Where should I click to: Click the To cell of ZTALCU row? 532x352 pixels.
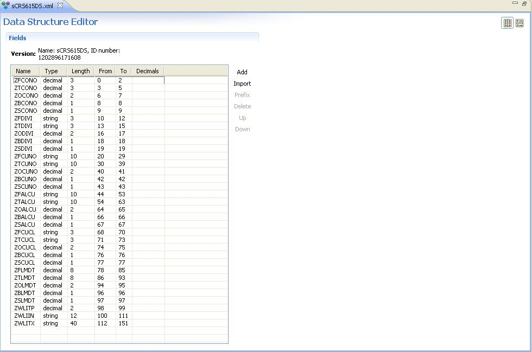(124, 202)
